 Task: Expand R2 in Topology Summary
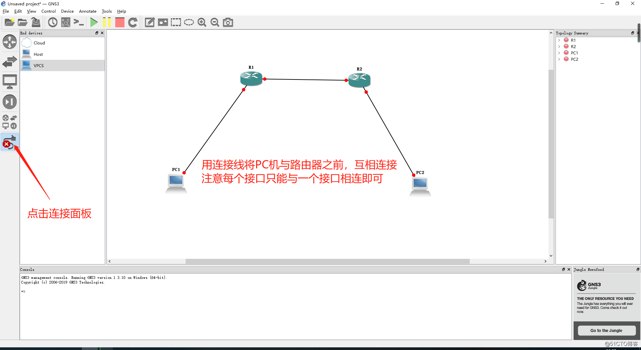pyautogui.click(x=559, y=46)
